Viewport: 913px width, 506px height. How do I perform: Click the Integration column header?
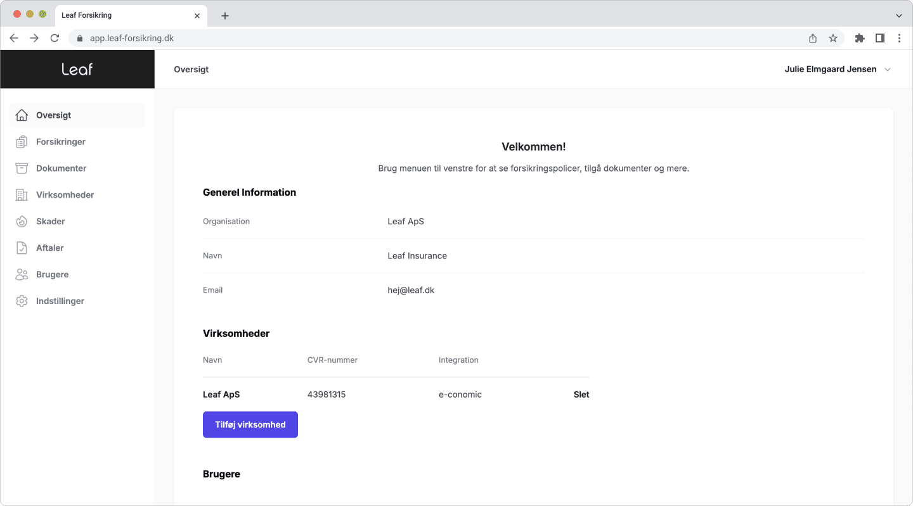[x=458, y=360]
